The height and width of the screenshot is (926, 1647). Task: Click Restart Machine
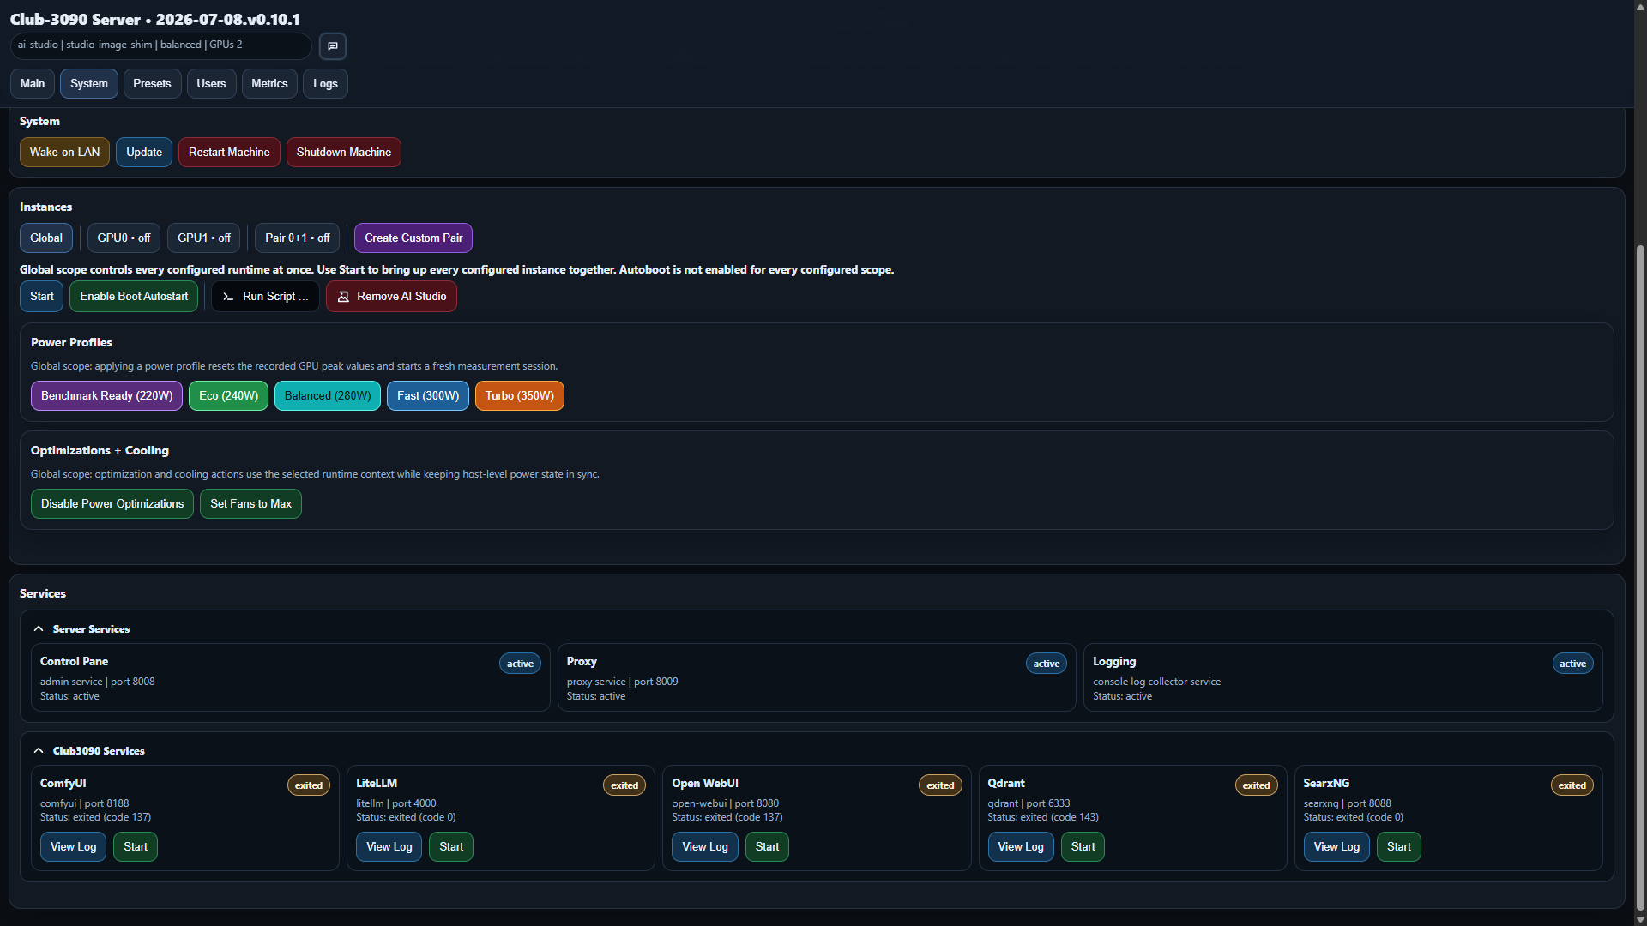point(229,153)
